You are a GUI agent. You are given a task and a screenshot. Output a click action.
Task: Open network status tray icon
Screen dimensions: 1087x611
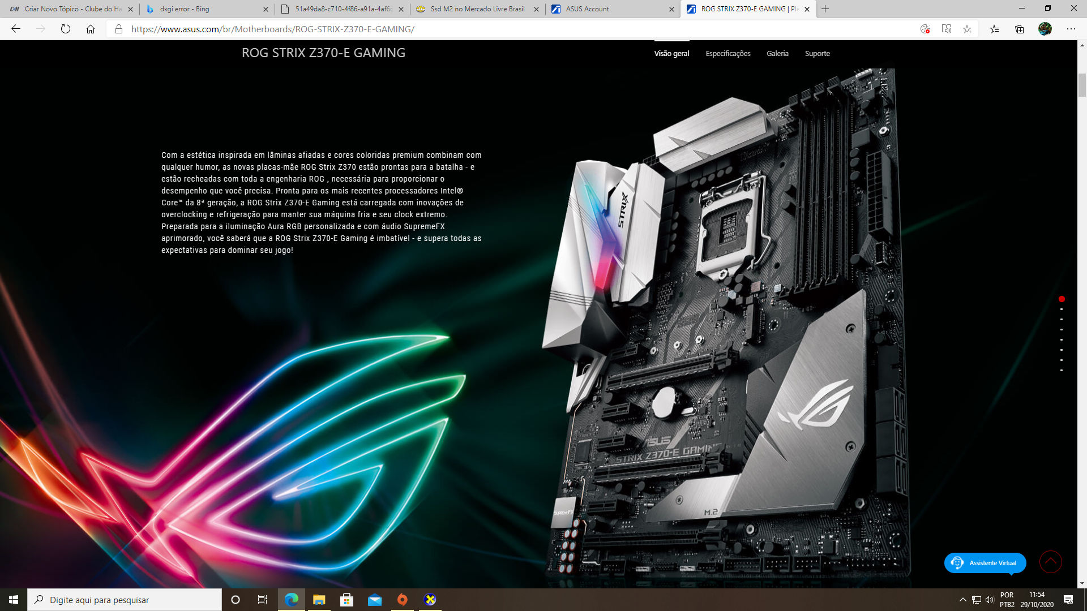point(977,600)
